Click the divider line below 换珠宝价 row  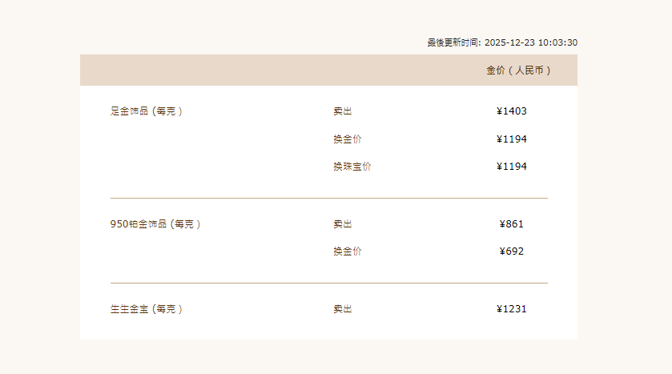pos(328,198)
